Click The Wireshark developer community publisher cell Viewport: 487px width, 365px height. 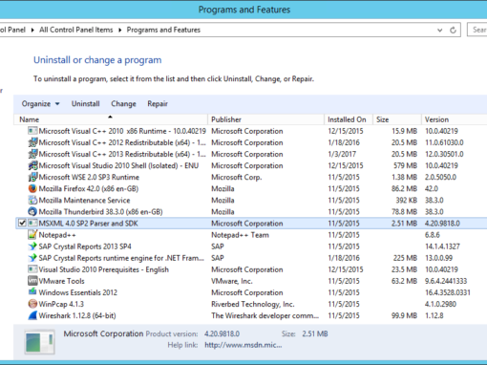265,315
